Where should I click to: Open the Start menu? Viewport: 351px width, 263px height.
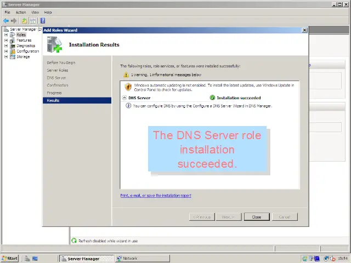click(10, 259)
